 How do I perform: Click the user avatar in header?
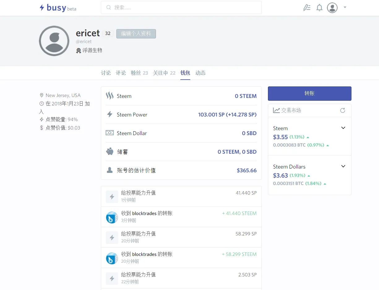332,8
